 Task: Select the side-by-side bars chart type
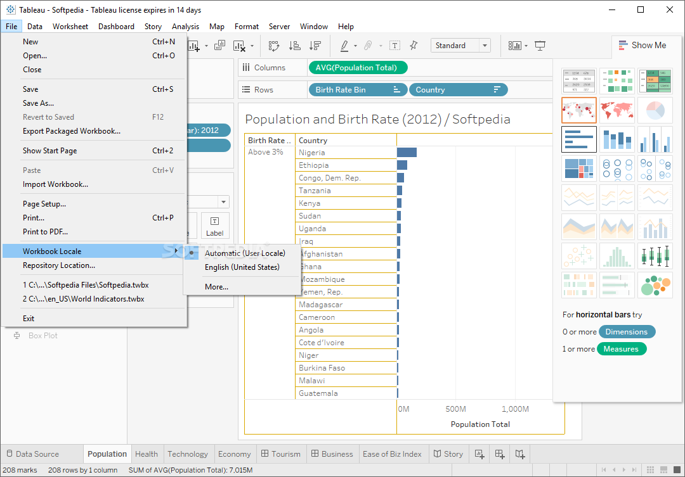[655, 139]
